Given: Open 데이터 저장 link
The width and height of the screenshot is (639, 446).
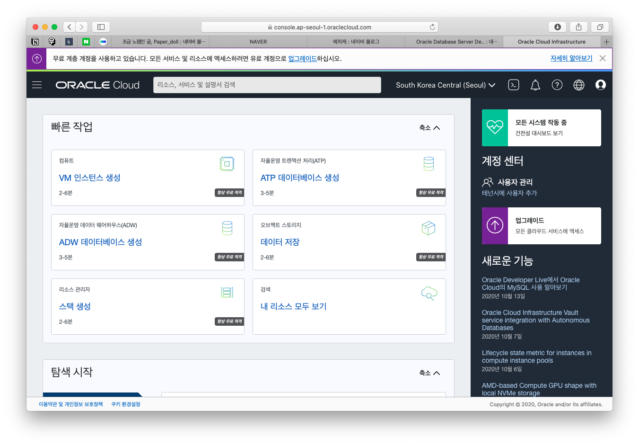Looking at the screenshot, I should [280, 242].
